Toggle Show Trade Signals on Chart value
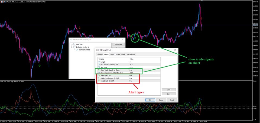 pos(131,70)
